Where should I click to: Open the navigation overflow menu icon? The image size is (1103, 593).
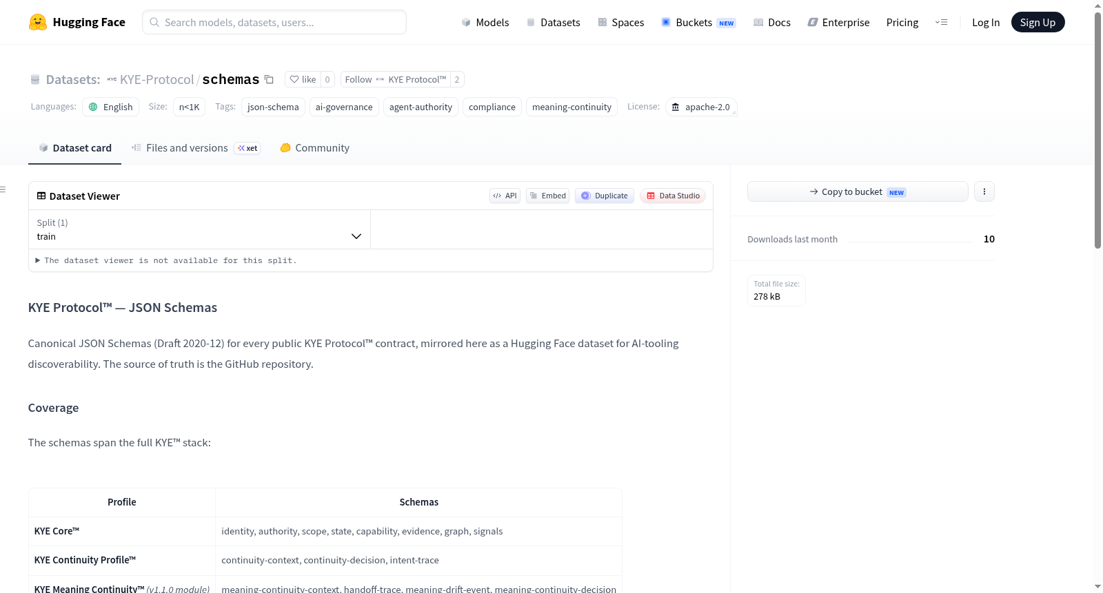click(x=941, y=22)
